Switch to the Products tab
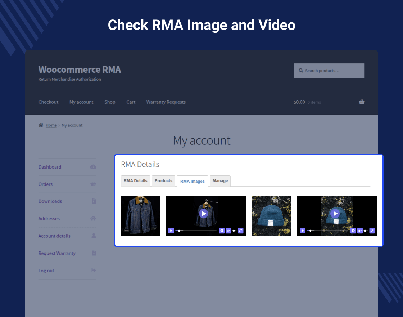Viewport: 403px width, 317px height. click(x=163, y=181)
